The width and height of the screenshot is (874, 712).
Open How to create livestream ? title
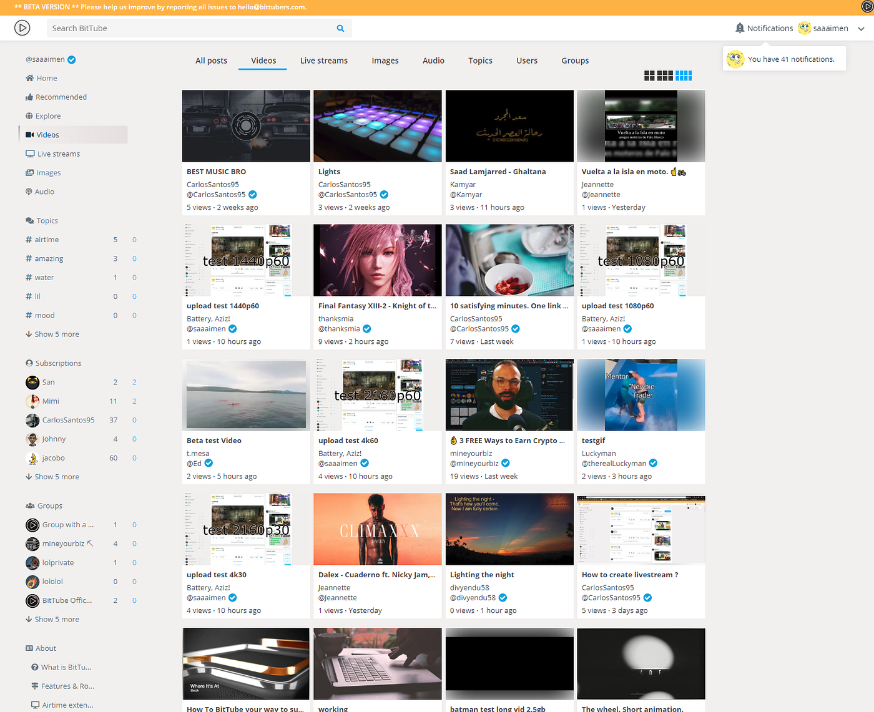630,575
